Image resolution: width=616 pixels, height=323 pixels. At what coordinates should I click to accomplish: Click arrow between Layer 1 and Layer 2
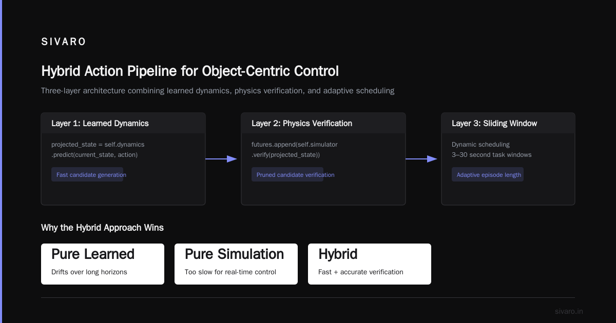tap(221, 159)
